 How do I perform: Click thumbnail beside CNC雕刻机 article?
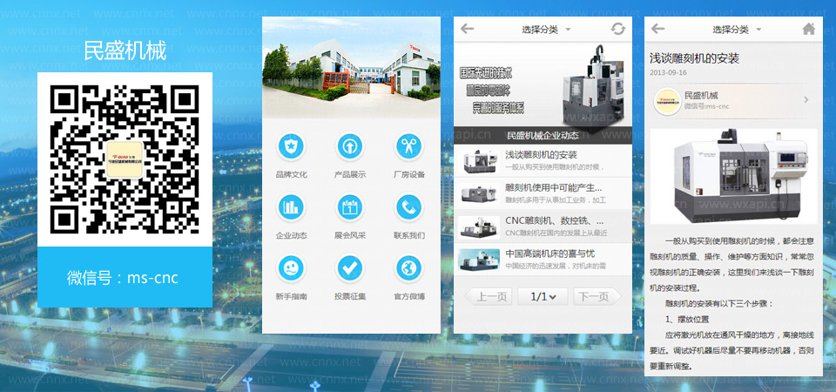(479, 226)
